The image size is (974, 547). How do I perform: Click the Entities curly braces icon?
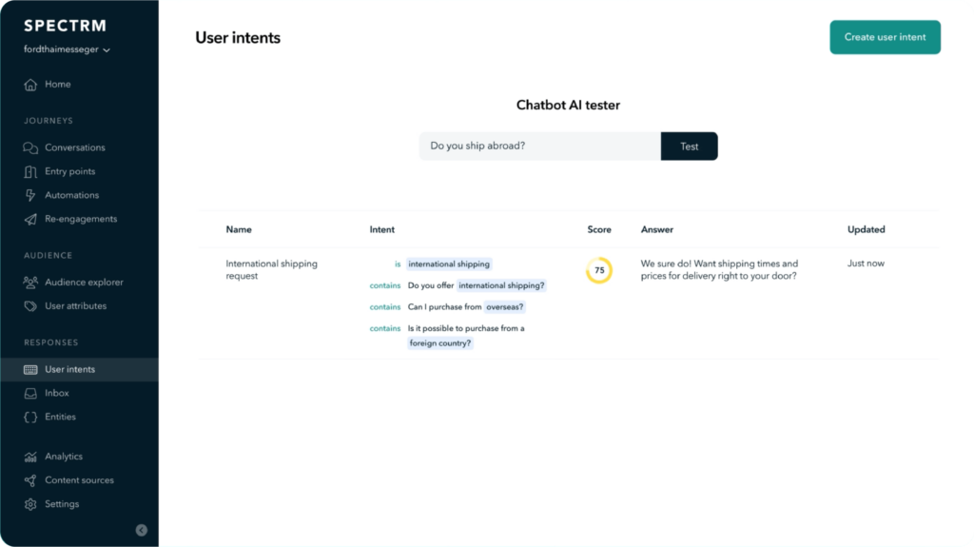(x=30, y=417)
